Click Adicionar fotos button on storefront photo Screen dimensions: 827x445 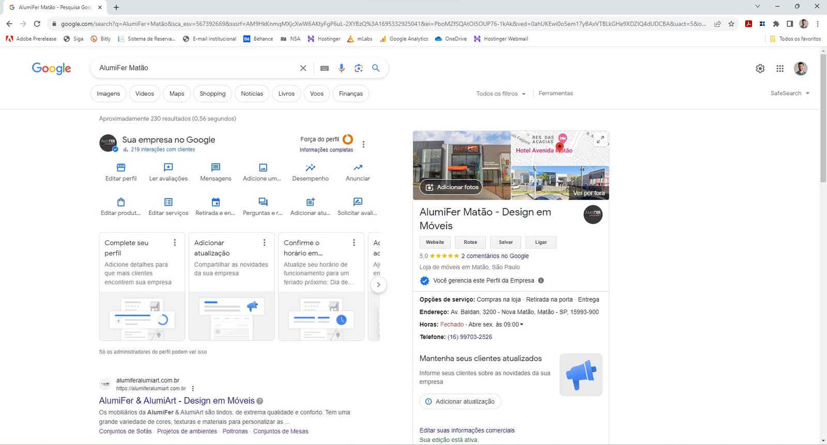point(451,187)
